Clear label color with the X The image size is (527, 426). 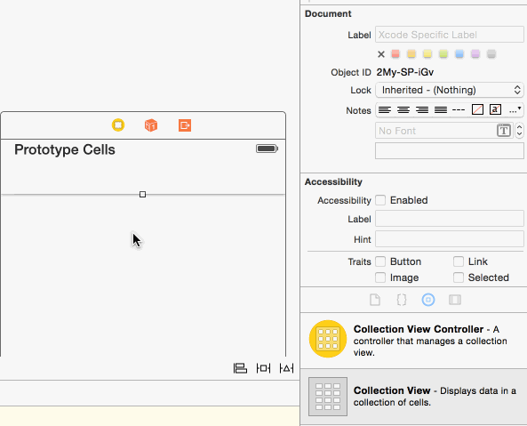click(380, 54)
